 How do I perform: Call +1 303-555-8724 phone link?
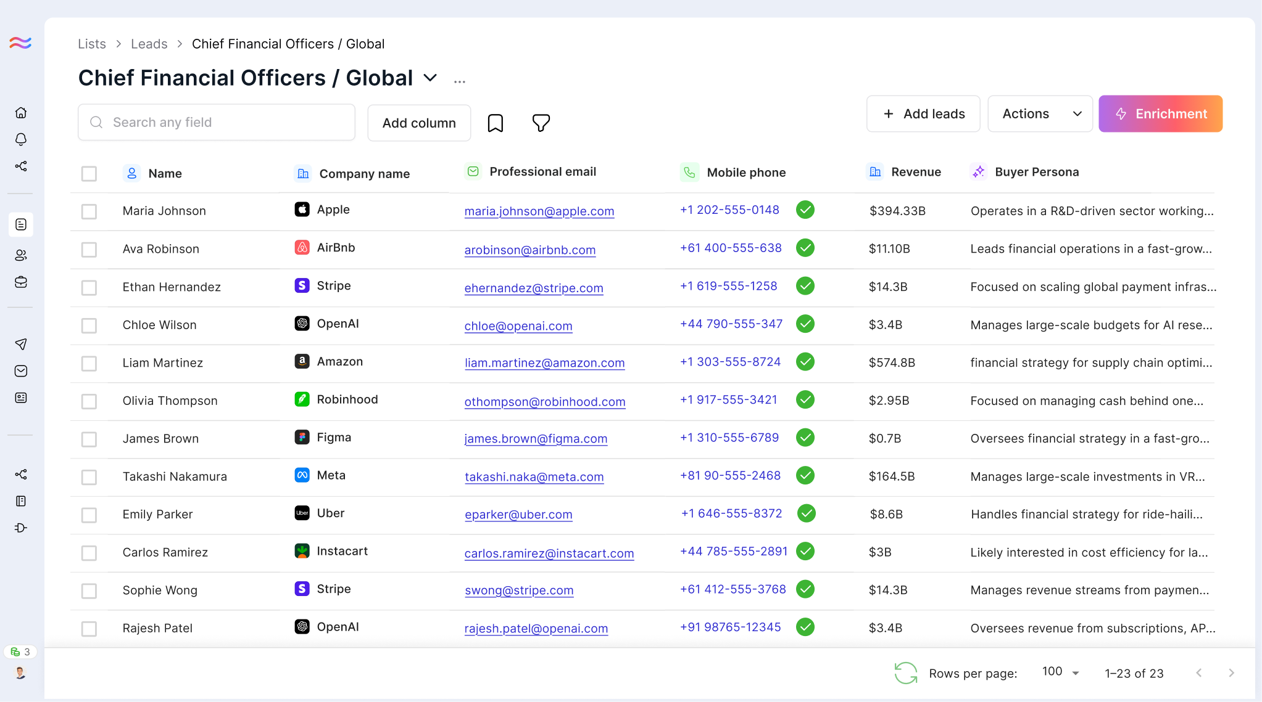730,362
